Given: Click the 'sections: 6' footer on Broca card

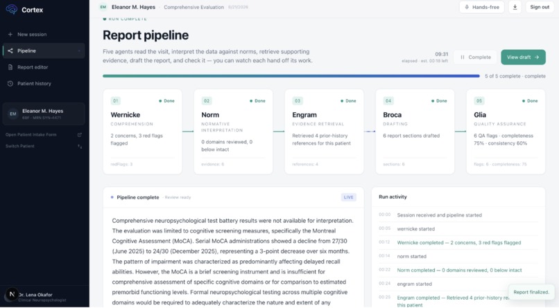Looking at the screenshot, I should (x=393, y=164).
